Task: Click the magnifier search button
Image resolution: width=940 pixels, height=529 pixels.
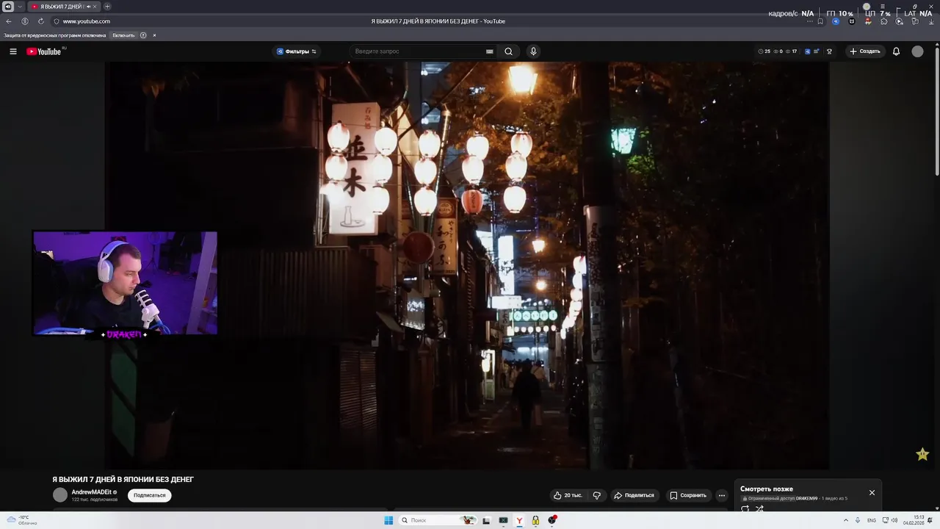Action: (x=508, y=51)
